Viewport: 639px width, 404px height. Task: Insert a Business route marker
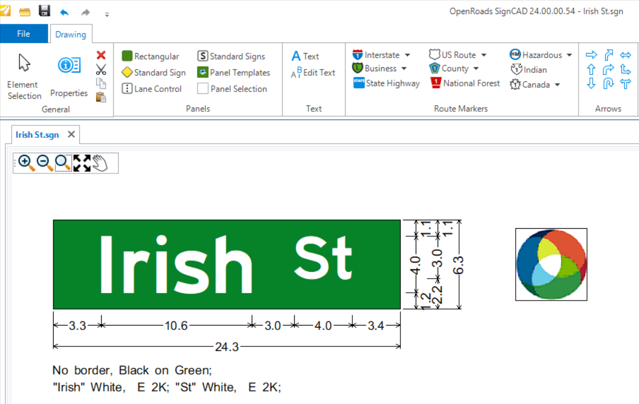point(374,68)
